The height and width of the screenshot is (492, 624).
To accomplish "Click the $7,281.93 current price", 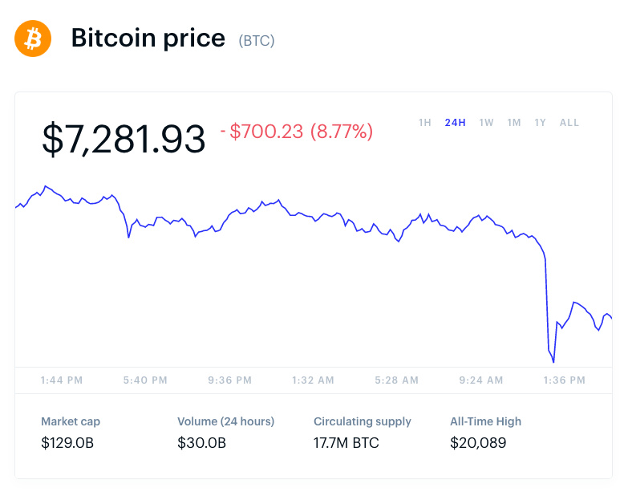I will tap(124, 138).
